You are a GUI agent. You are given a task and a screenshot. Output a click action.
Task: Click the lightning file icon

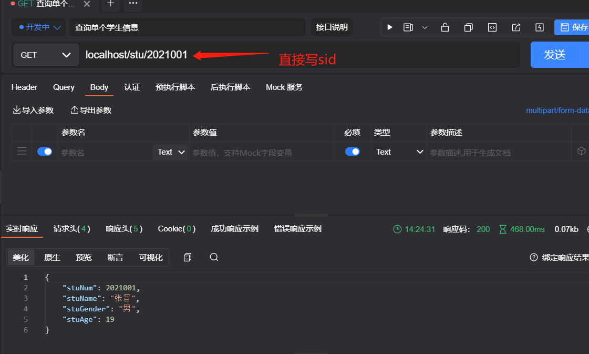[540, 27]
